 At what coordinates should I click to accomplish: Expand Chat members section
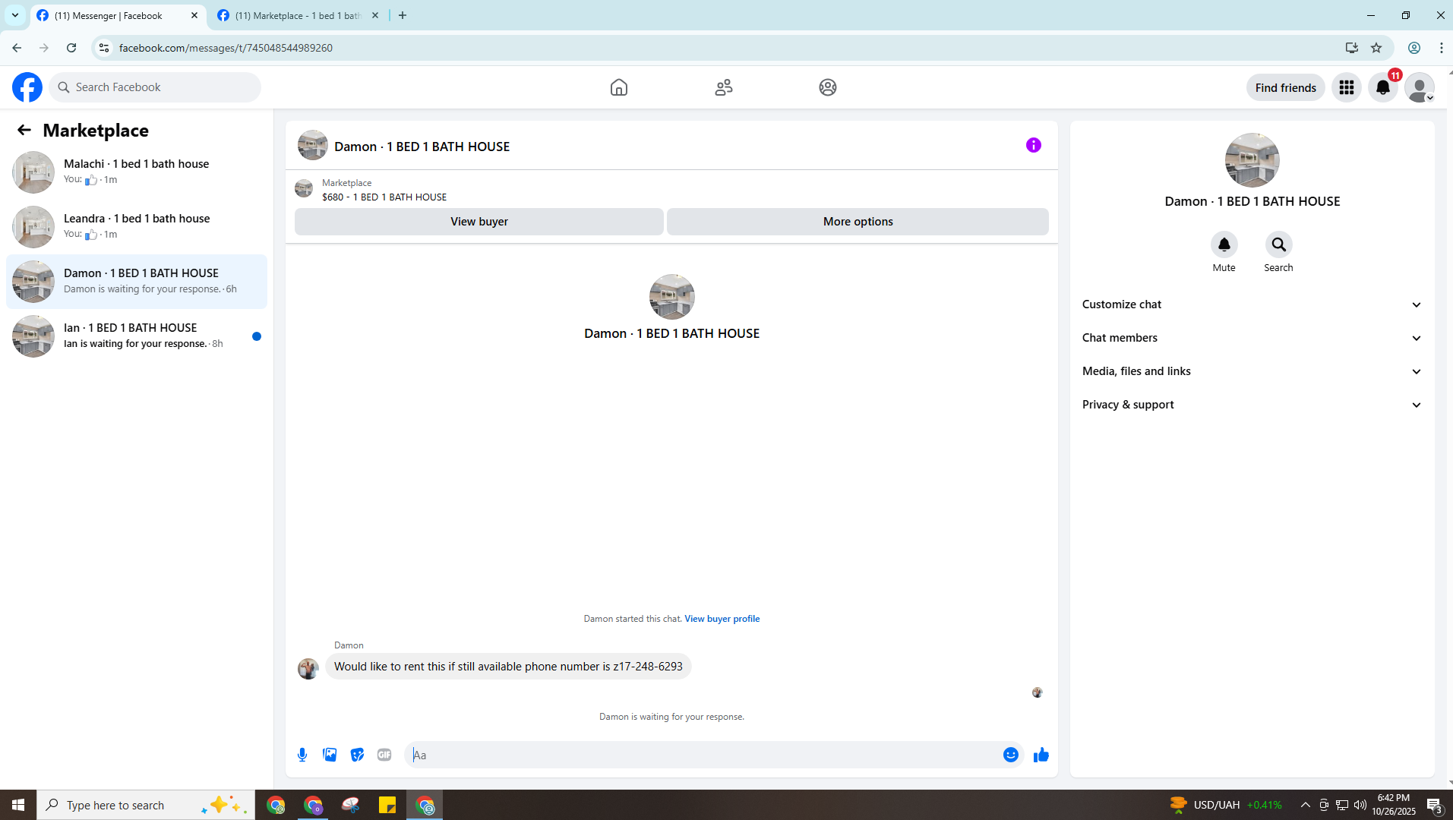1252,338
